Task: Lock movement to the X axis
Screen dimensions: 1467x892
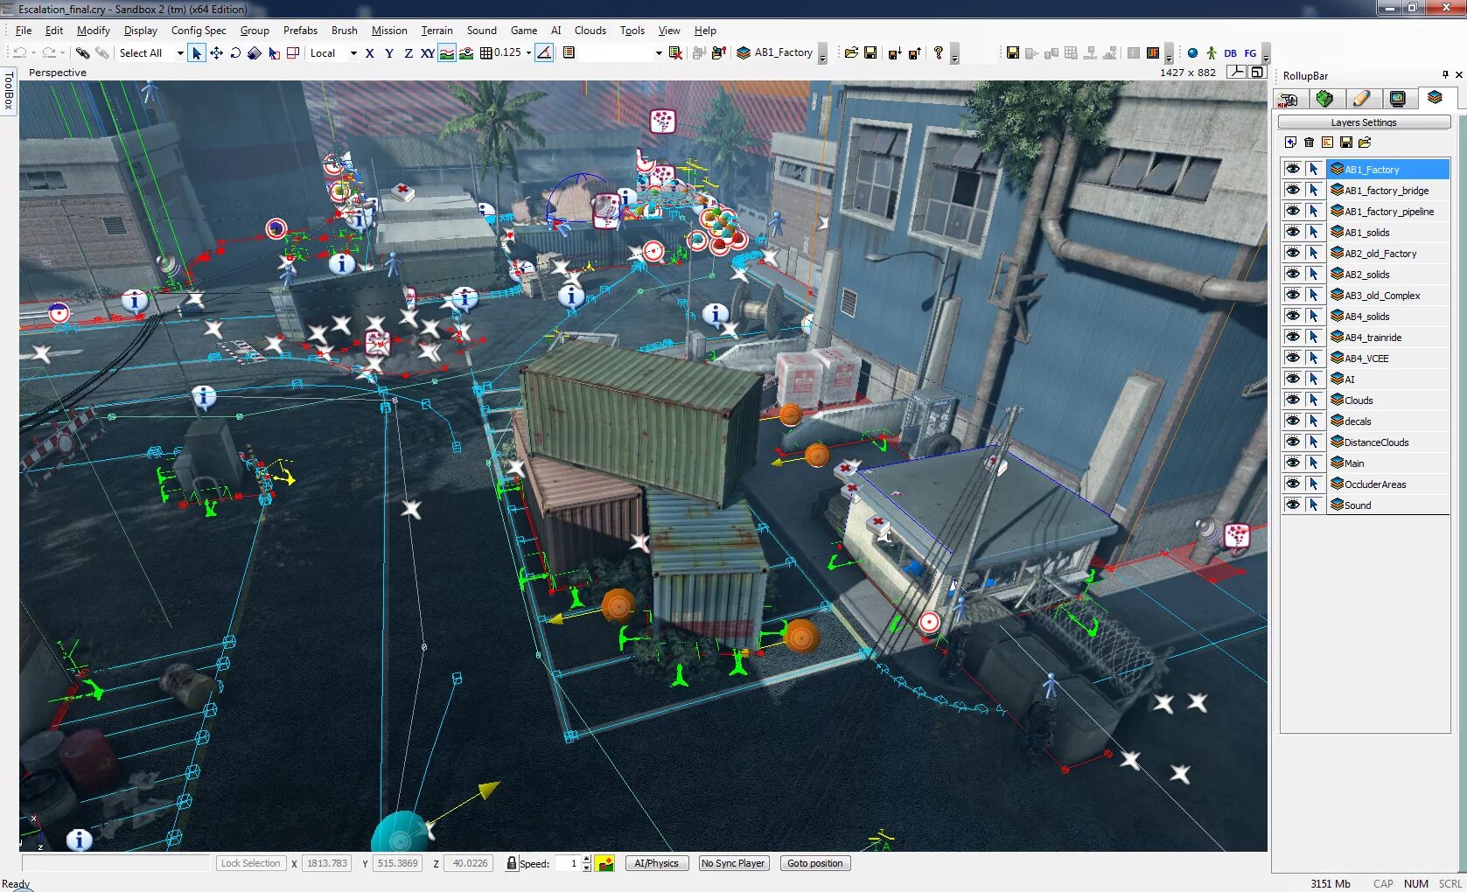Action: click(x=370, y=52)
